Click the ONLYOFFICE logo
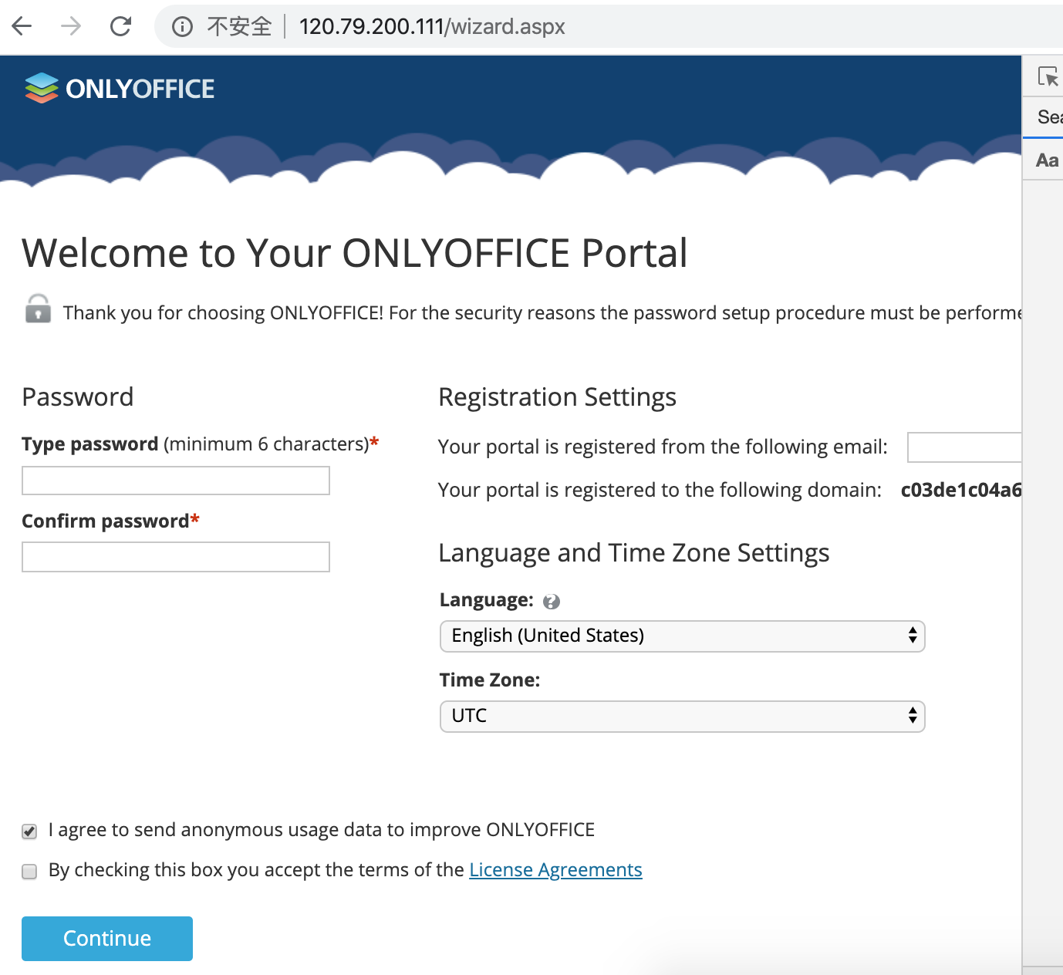The image size is (1063, 975). coord(120,89)
